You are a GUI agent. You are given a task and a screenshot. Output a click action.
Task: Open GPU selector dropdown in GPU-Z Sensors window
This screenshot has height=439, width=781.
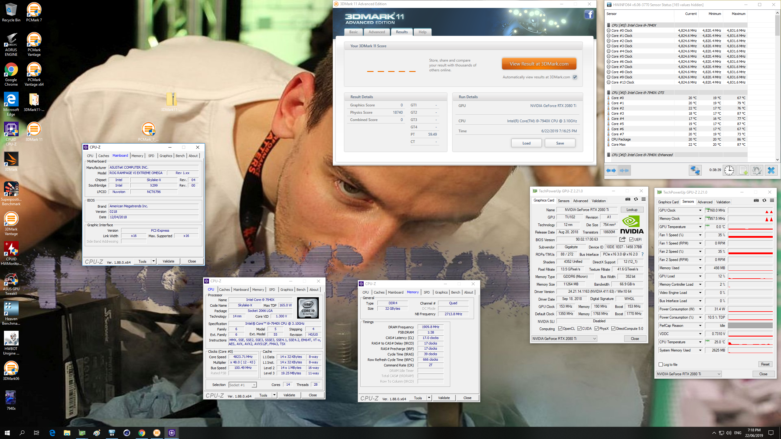pos(689,374)
